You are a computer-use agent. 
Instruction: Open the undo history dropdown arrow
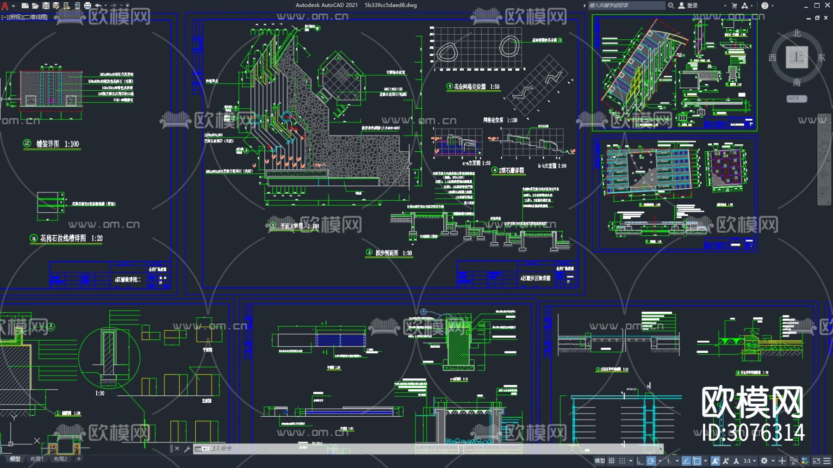[106, 6]
